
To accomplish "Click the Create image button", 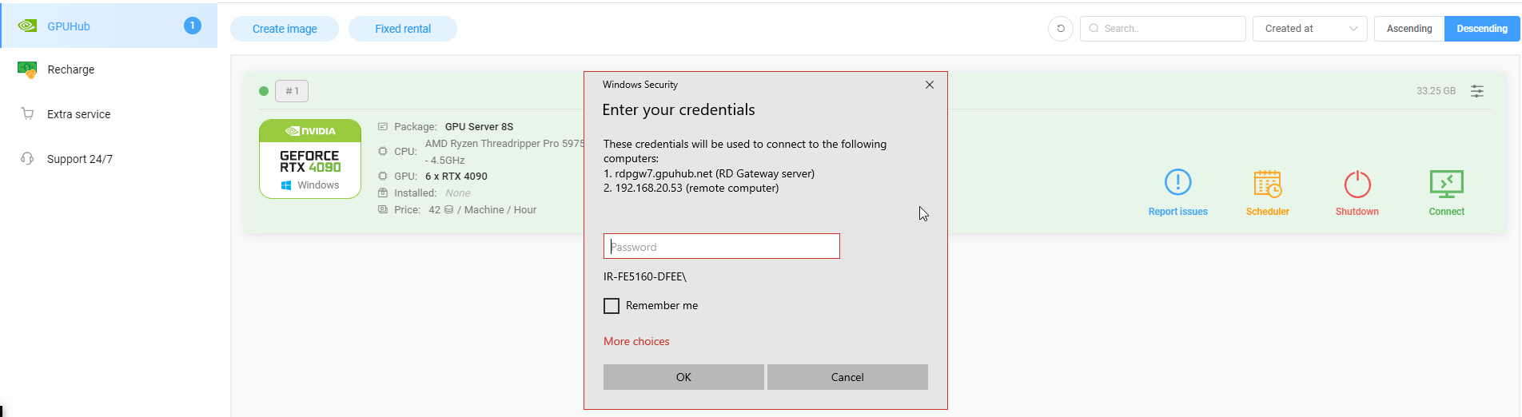I will point(285,29).
